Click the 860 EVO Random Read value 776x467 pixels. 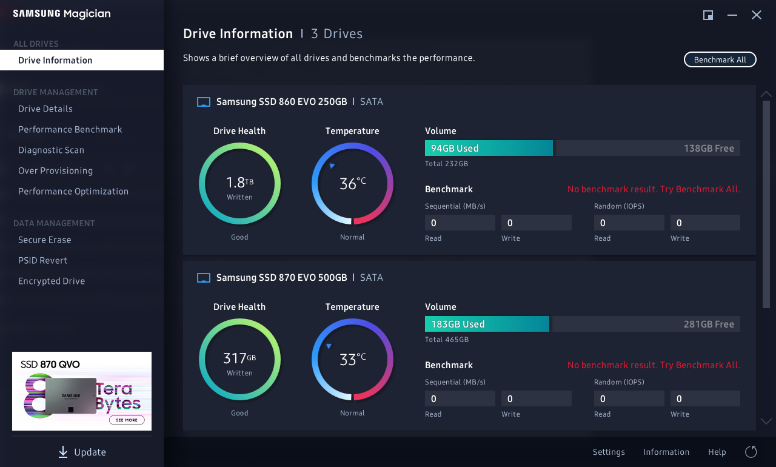[629, 223]
